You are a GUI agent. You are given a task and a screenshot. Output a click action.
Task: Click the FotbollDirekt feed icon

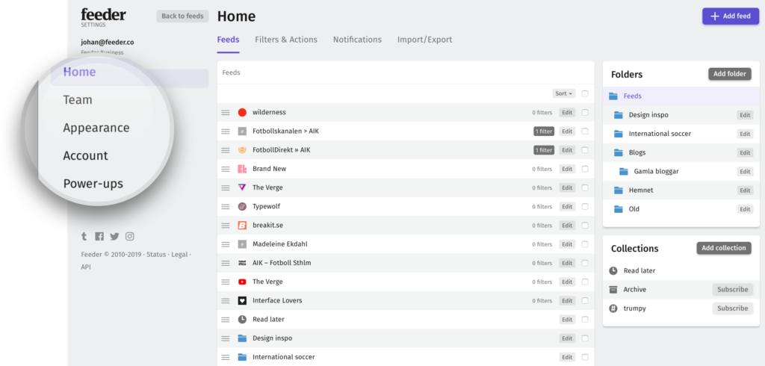pos(242,150)
